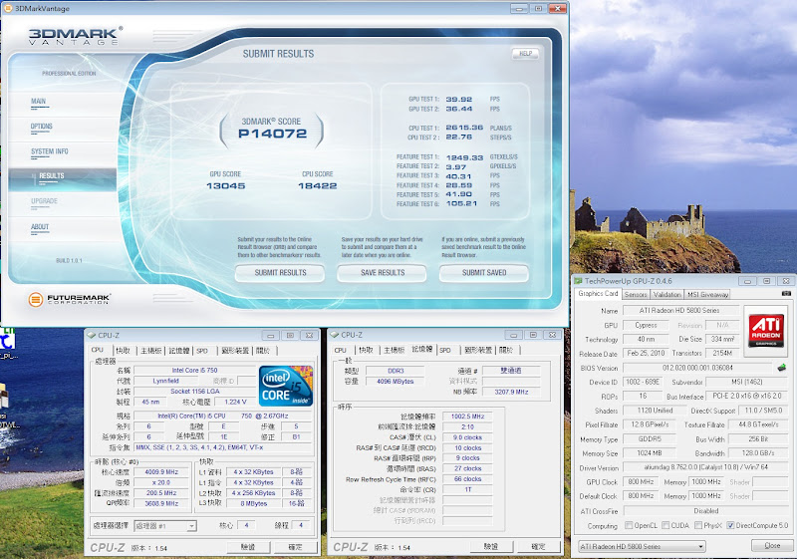Click the Intel Core i5 750 name field
The image size is (797, 559).
coord(194,370)
